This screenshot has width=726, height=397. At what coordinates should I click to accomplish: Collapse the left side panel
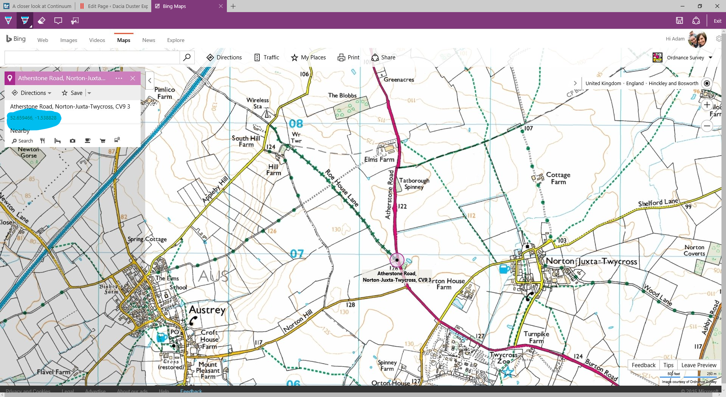click(x=150, y=81)
